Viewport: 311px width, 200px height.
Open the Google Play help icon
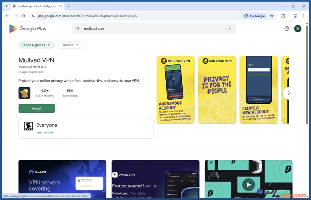(x=287, y=29)
